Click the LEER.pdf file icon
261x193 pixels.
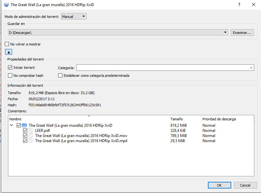tap(31, 130)
